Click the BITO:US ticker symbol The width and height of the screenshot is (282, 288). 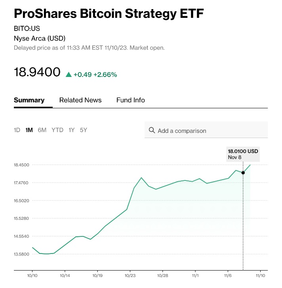pos(27,29)
